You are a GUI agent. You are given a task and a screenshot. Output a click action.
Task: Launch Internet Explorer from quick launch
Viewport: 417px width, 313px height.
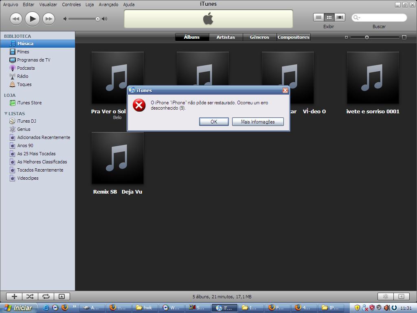(x=46, y=308)
